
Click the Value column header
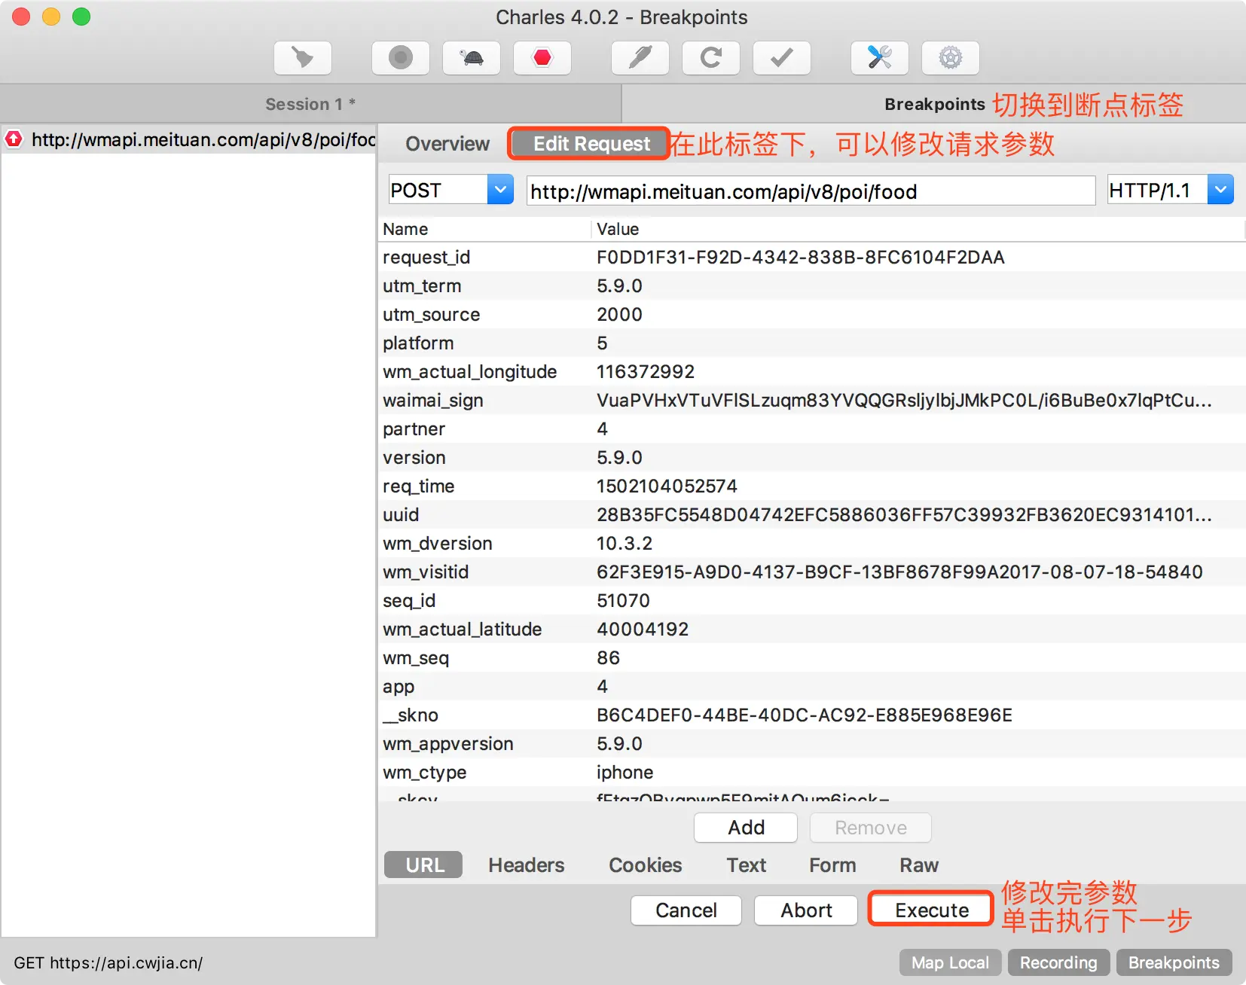[x=918, y=229]
